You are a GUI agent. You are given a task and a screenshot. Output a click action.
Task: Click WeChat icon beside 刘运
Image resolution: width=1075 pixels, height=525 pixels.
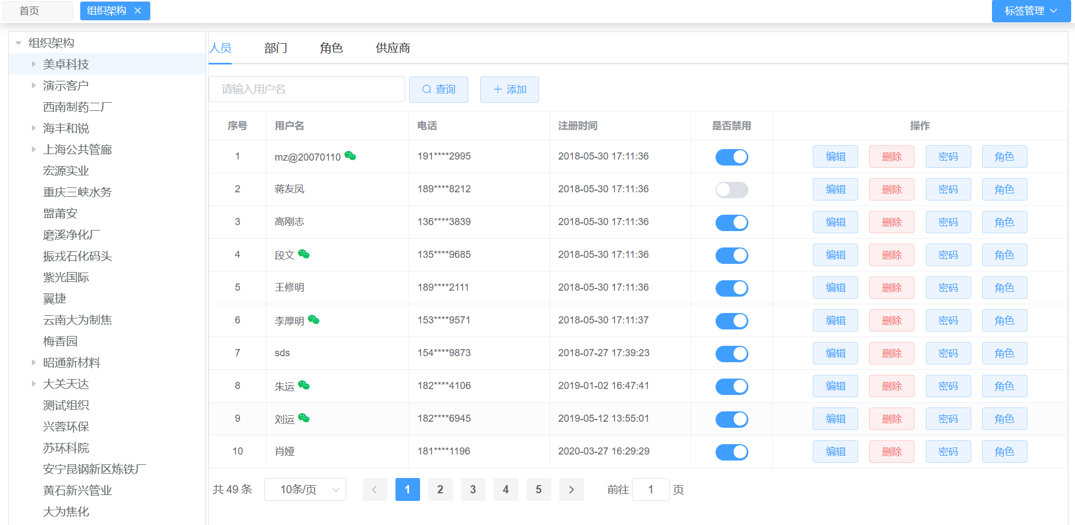(304, 418)
